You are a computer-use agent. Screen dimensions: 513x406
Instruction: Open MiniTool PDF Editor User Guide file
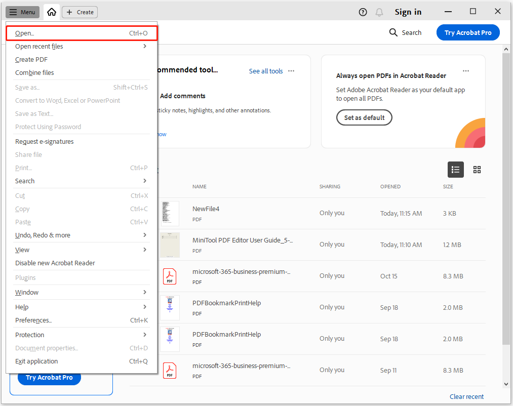click(x=243, y=240)
